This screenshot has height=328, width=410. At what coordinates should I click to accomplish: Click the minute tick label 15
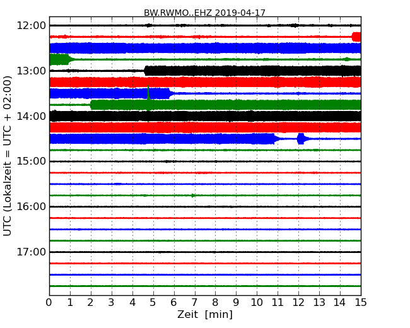(x=361, y=302)
